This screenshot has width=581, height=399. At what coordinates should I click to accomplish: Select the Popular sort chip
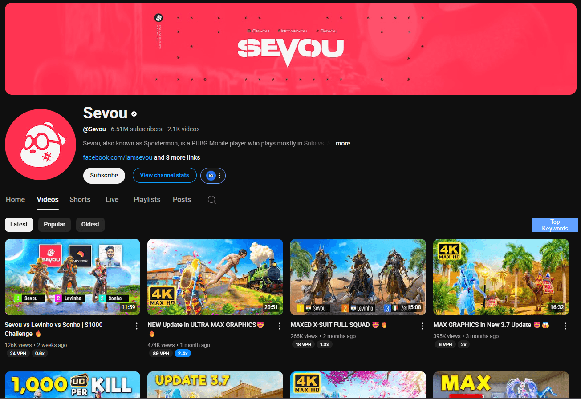tap(54, 225)
